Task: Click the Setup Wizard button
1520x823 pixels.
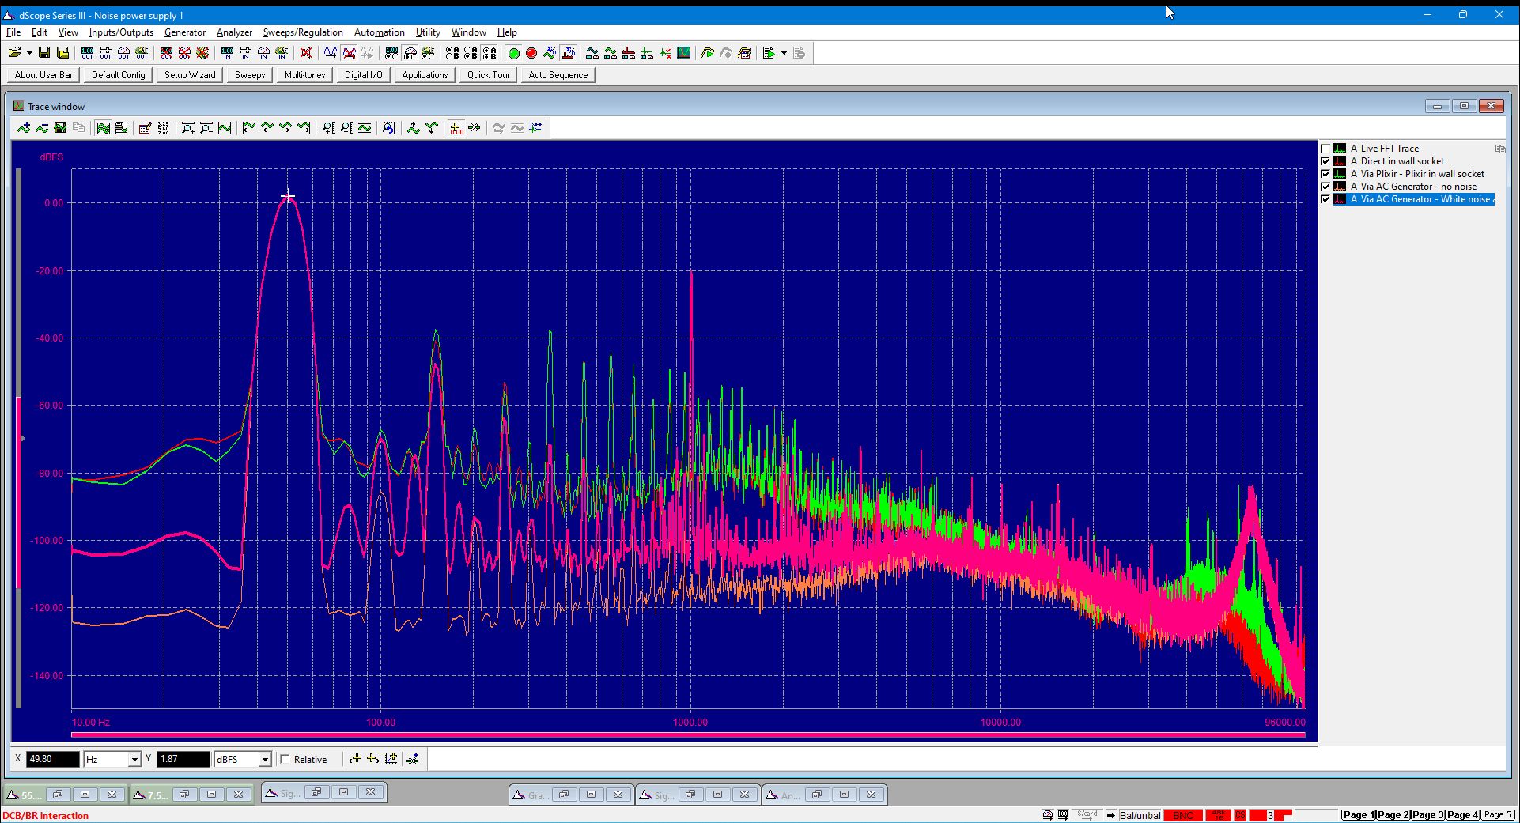Action: pos(190,75)
